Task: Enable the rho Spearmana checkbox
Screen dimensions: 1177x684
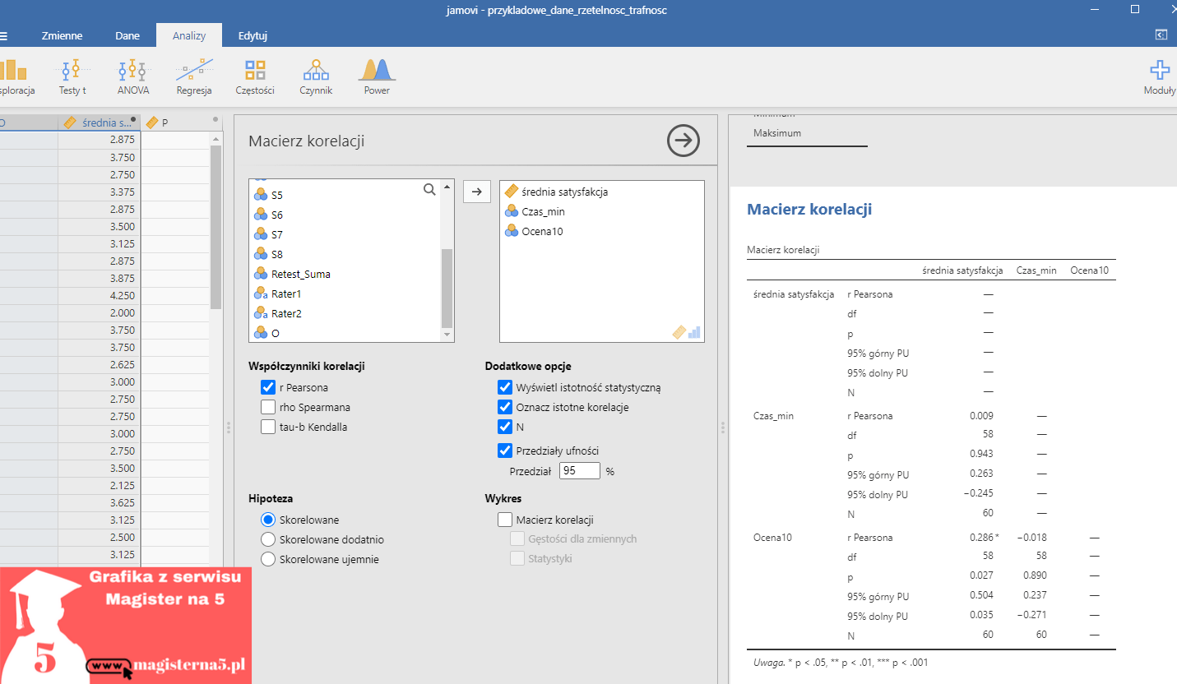Action: click(x=268, y=408)
